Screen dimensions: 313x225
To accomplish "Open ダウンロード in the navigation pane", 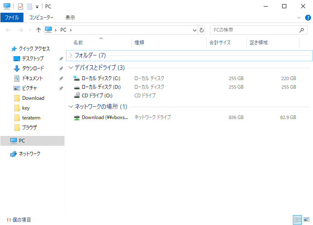I will [33, 68].
